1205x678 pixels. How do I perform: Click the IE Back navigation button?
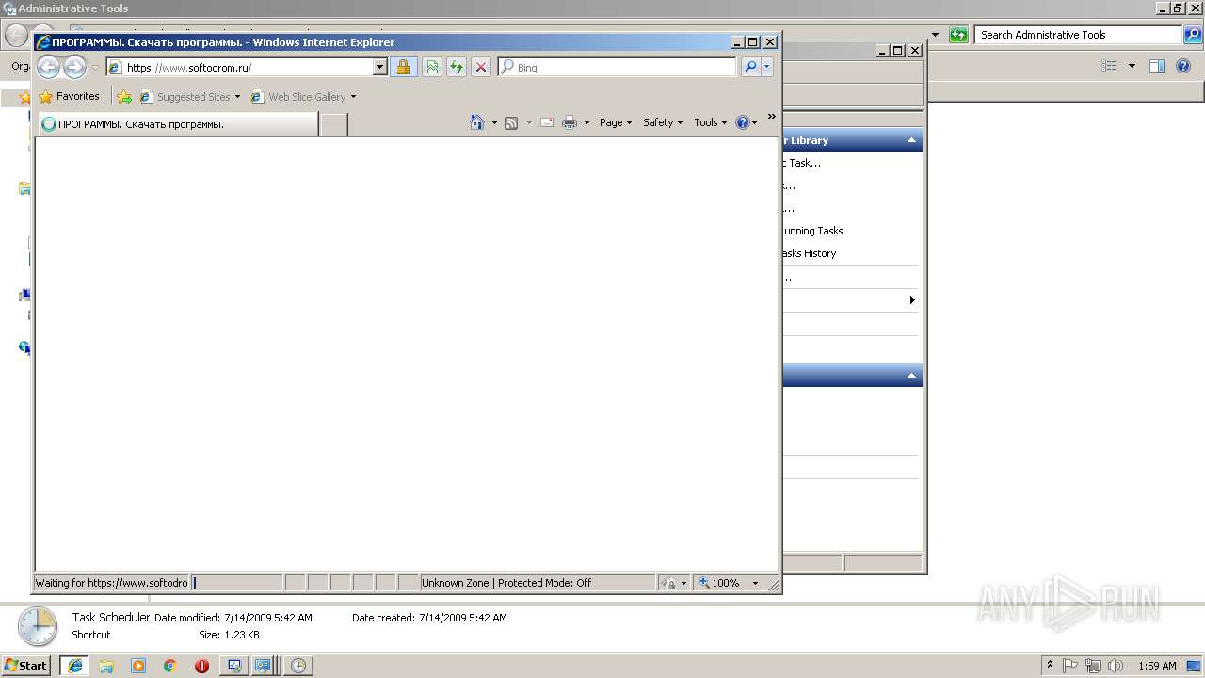pos(48,67)
